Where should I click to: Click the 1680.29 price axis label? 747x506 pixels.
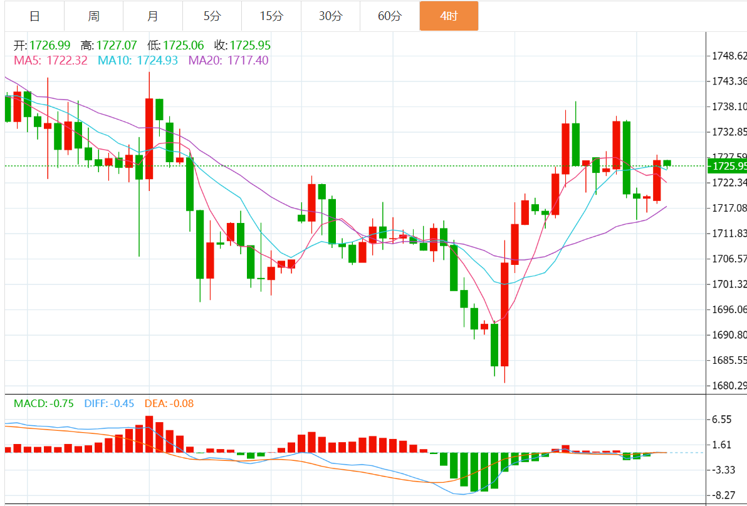pos(729,386)
